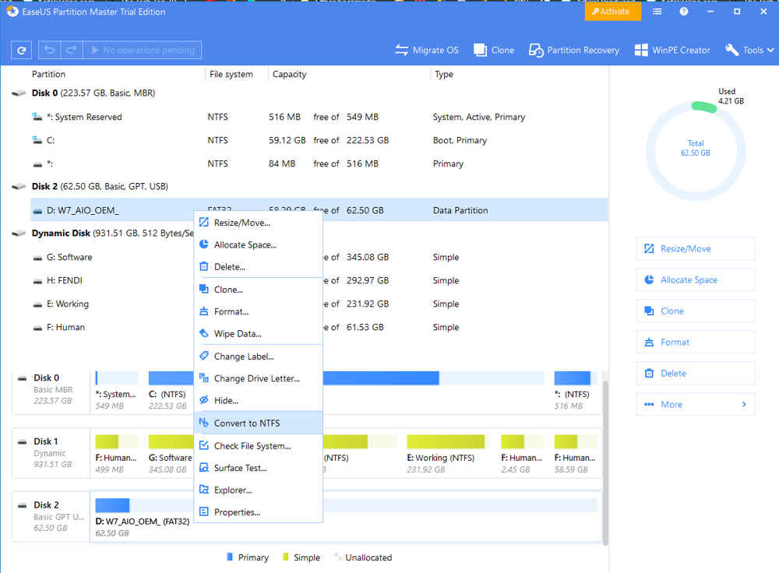Click the Capacity column header
The image size is (779, 573).
click(x=289, y=74)
